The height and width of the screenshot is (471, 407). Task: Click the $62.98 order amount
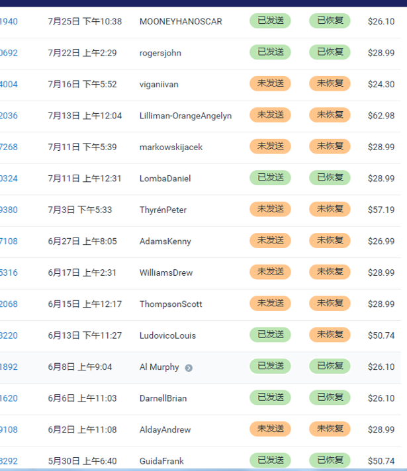381,116
